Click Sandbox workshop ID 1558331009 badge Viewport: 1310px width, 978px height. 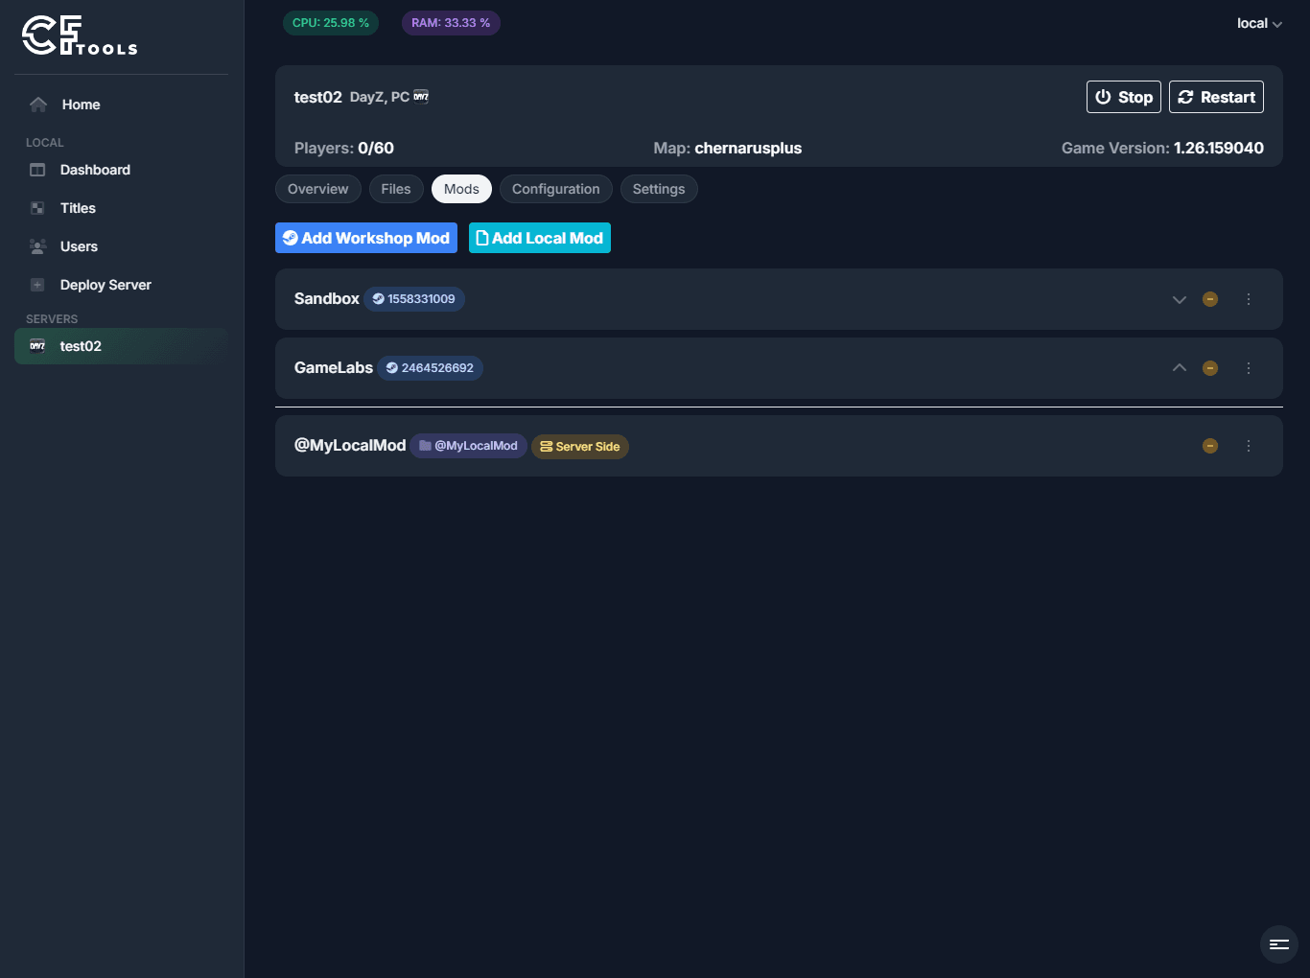[414, 299]
